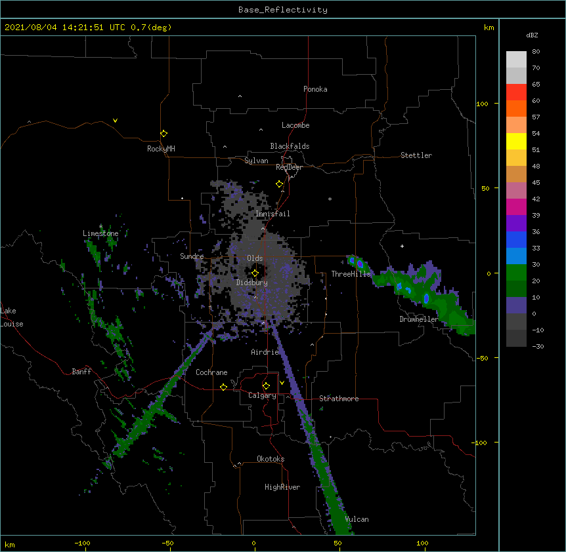Click the Vulcan town label

pos(357,519)
